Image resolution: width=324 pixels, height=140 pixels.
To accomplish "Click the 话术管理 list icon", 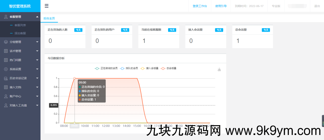I will (x=6, y=51).
